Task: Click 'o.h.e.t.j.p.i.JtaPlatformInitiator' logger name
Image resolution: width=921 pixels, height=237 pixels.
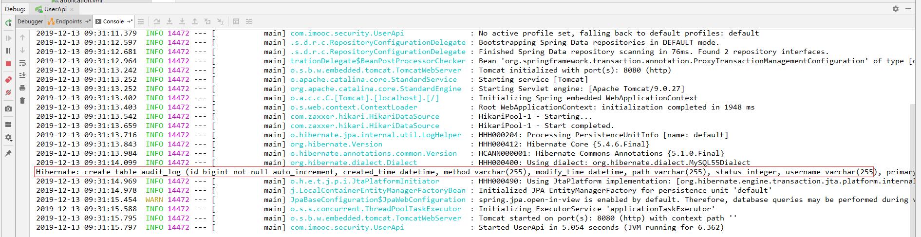Action: coord(365,181)
